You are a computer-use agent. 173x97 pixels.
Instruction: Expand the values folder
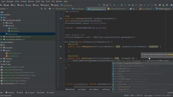tap(1, 61)
